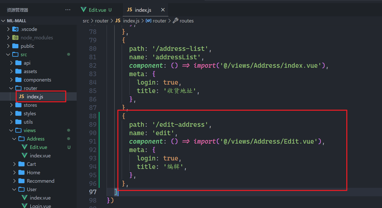Expand the api folder chevron
The image size is (382, 208).
coord(11,63)
